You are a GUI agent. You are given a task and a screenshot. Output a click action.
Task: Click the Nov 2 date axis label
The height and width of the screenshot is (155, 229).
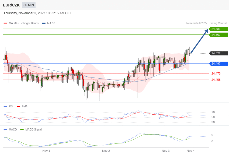tap(106, 151)
